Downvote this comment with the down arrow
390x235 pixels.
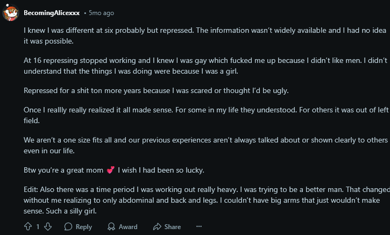[x=48, y=227]
